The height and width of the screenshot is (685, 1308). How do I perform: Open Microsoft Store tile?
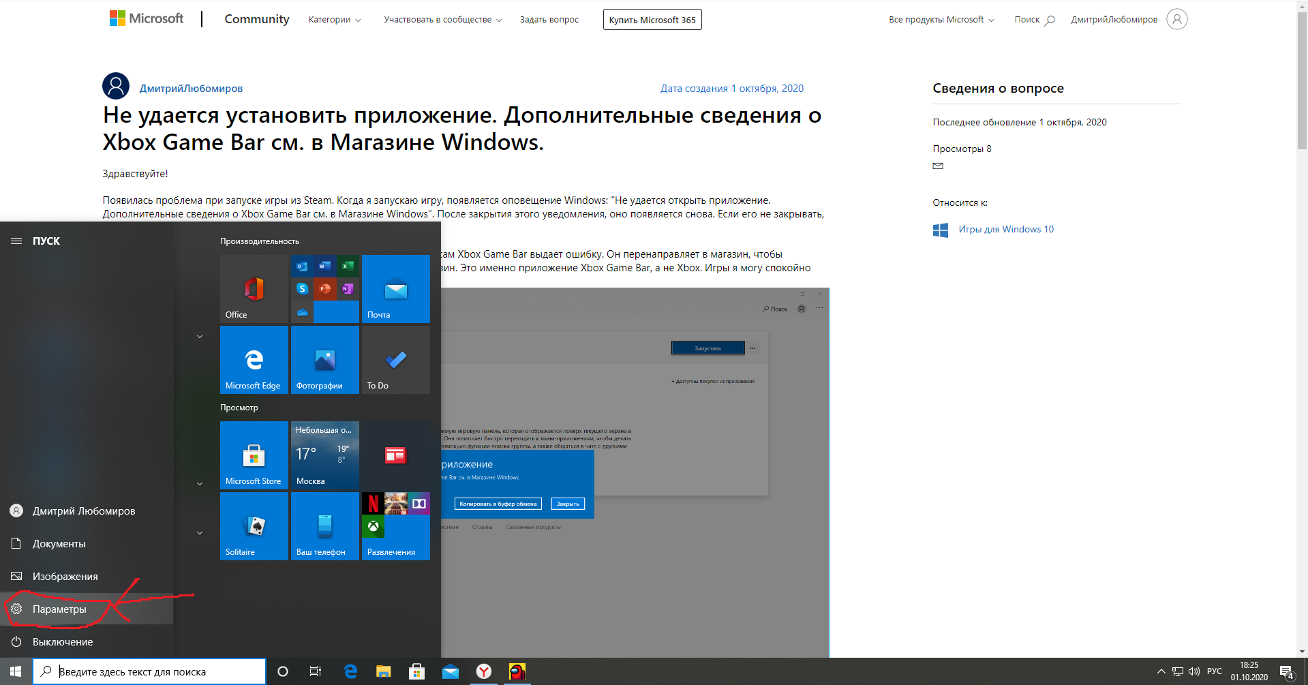coord(254,455)
